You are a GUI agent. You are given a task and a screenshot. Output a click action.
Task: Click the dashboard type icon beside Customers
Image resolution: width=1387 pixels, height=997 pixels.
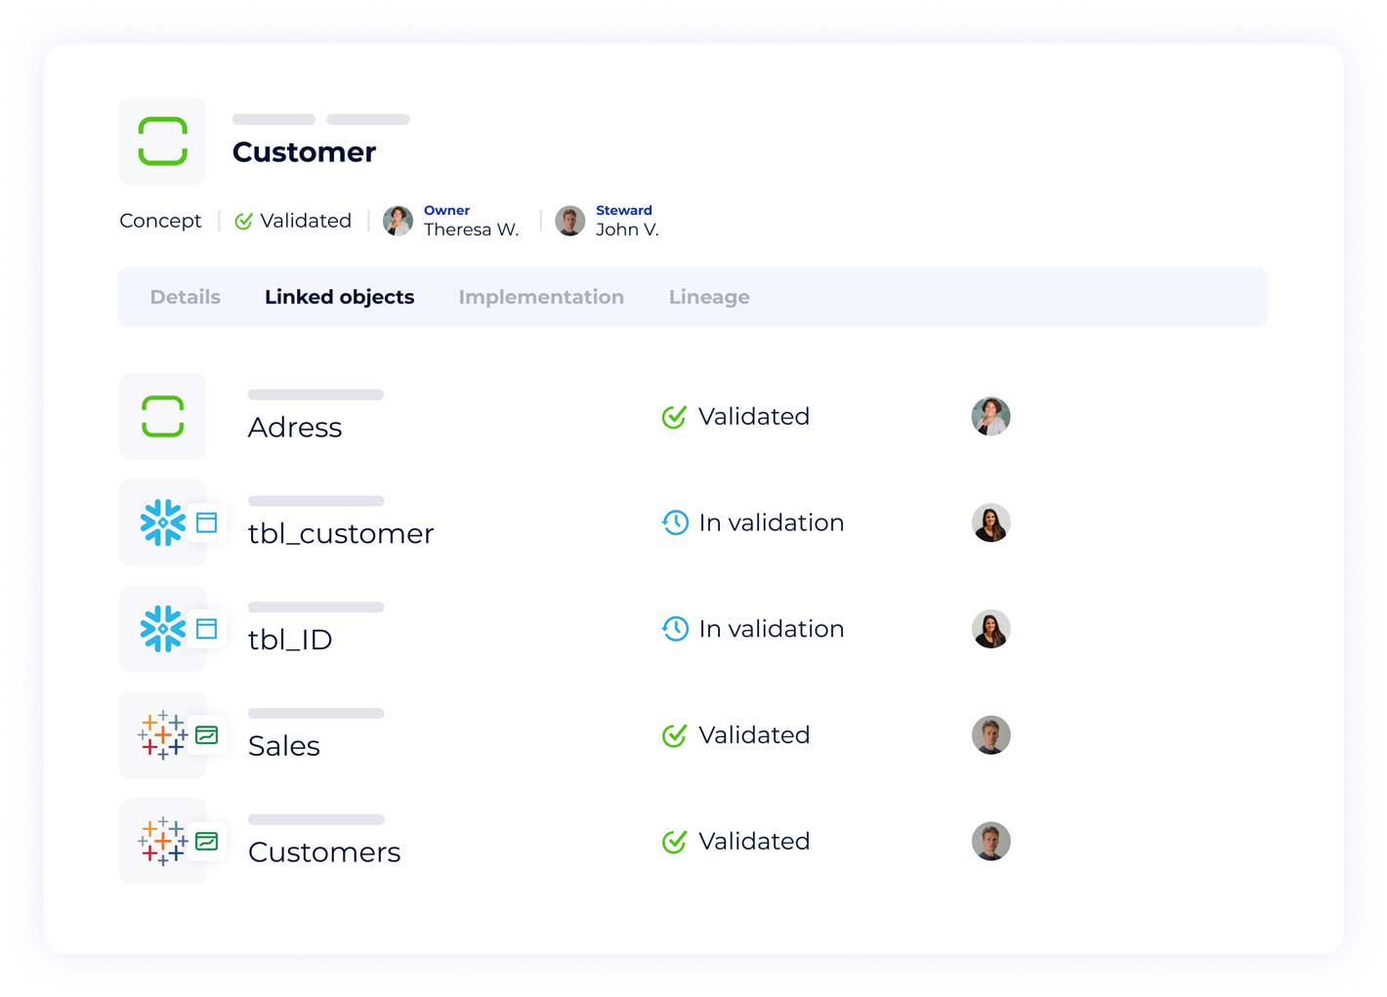tap(207, 842)
